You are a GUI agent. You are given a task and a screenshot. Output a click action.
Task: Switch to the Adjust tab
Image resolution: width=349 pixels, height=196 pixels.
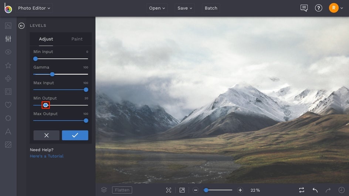click(46, 39)
